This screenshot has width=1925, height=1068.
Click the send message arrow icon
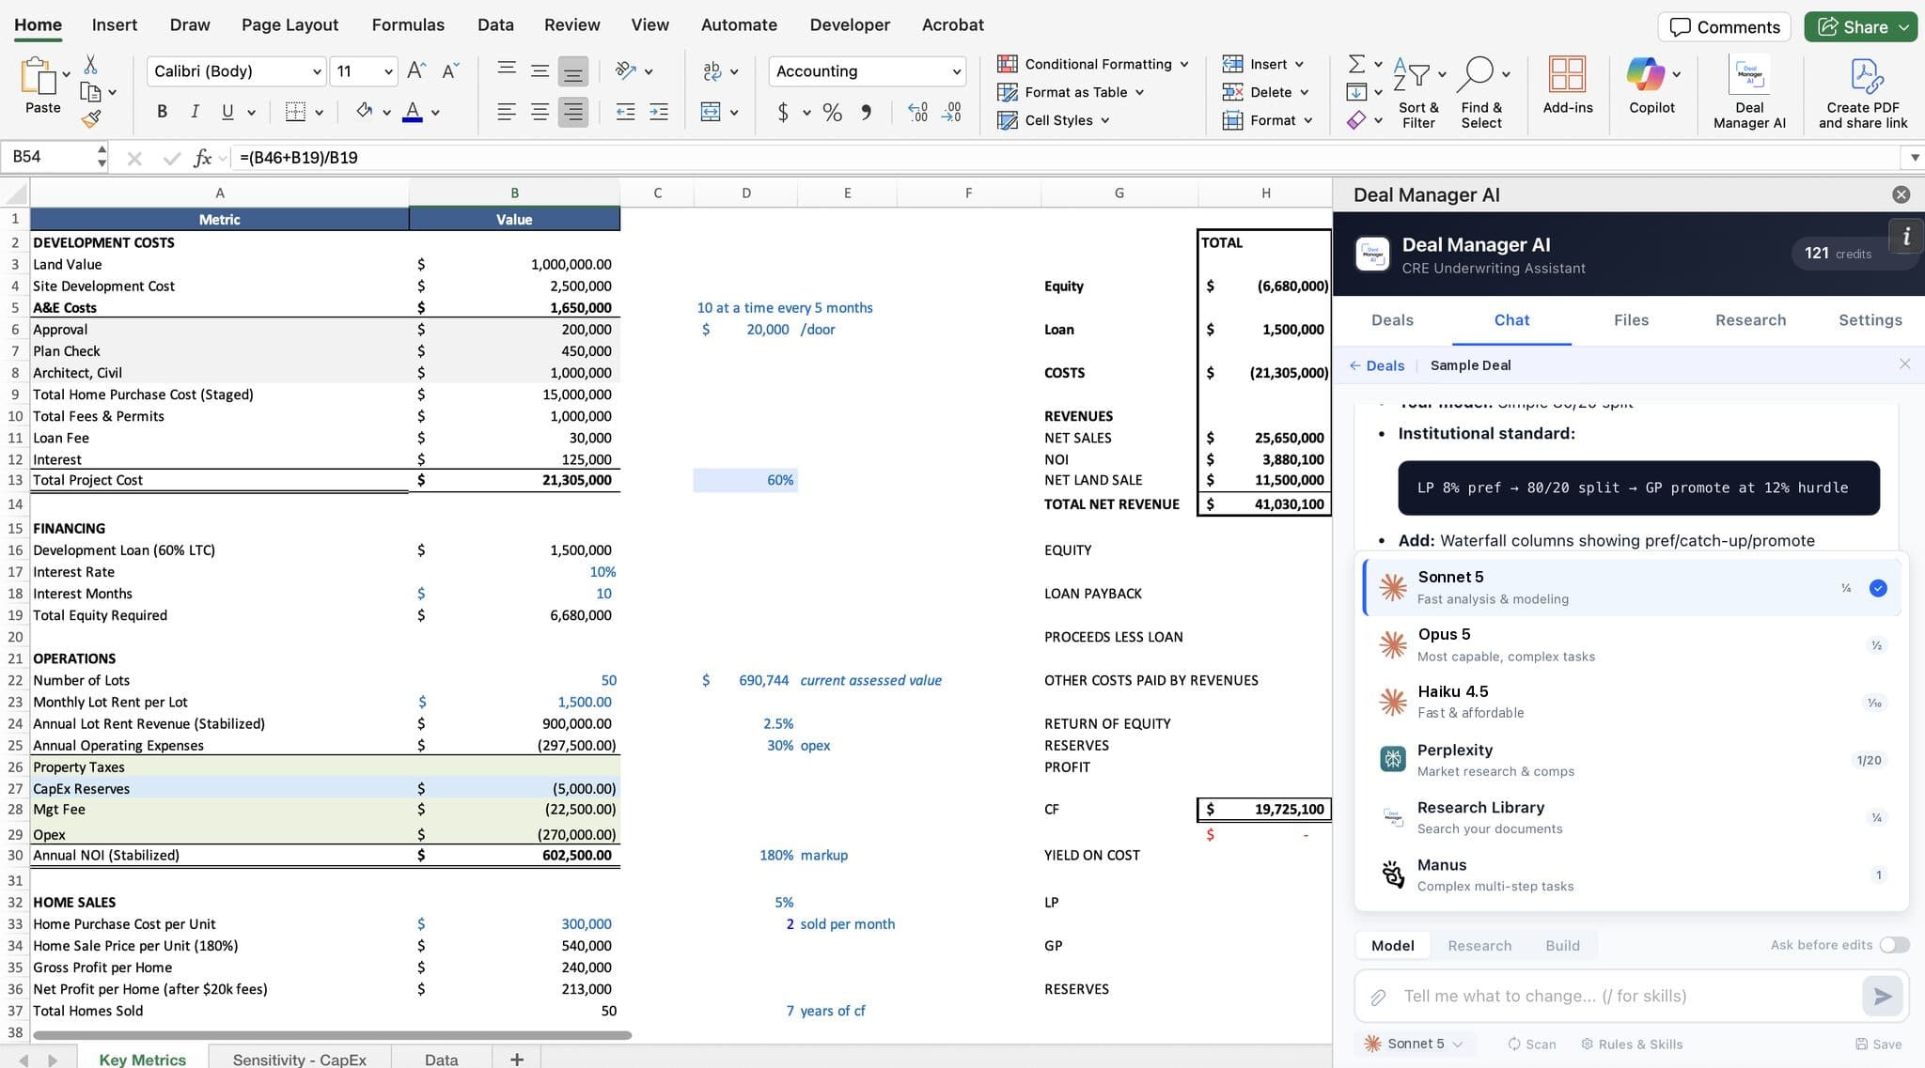click(x=1882, y=997)
